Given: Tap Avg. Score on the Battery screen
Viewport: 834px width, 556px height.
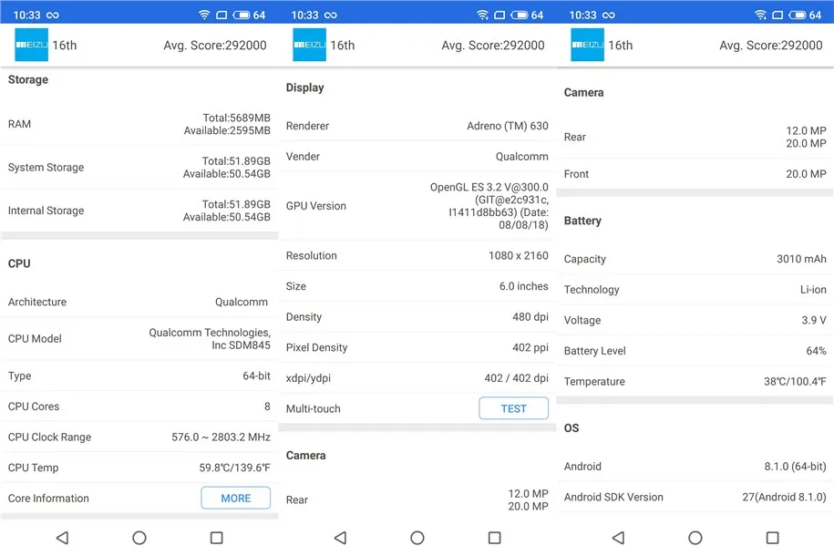Looking at the screenshot, I should 771,46.
